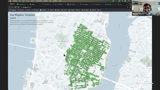Expand the localhost bookmarks folder

point(71,10)
